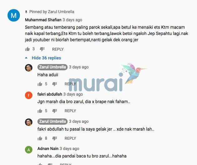Open Adnan Nain's green A avatar
The image size is (197, 165).
coord(29,150)
